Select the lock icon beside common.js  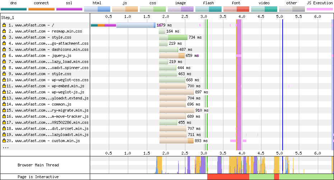pos(4,104)
